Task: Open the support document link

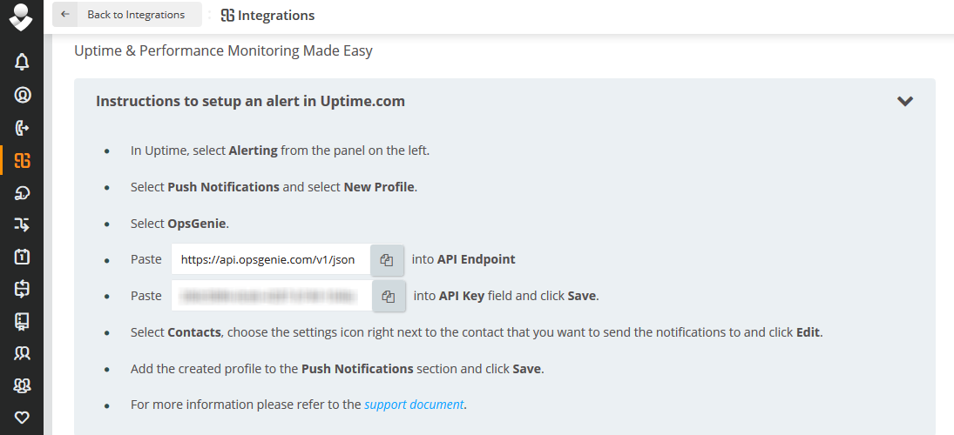Action: point(414,404)
